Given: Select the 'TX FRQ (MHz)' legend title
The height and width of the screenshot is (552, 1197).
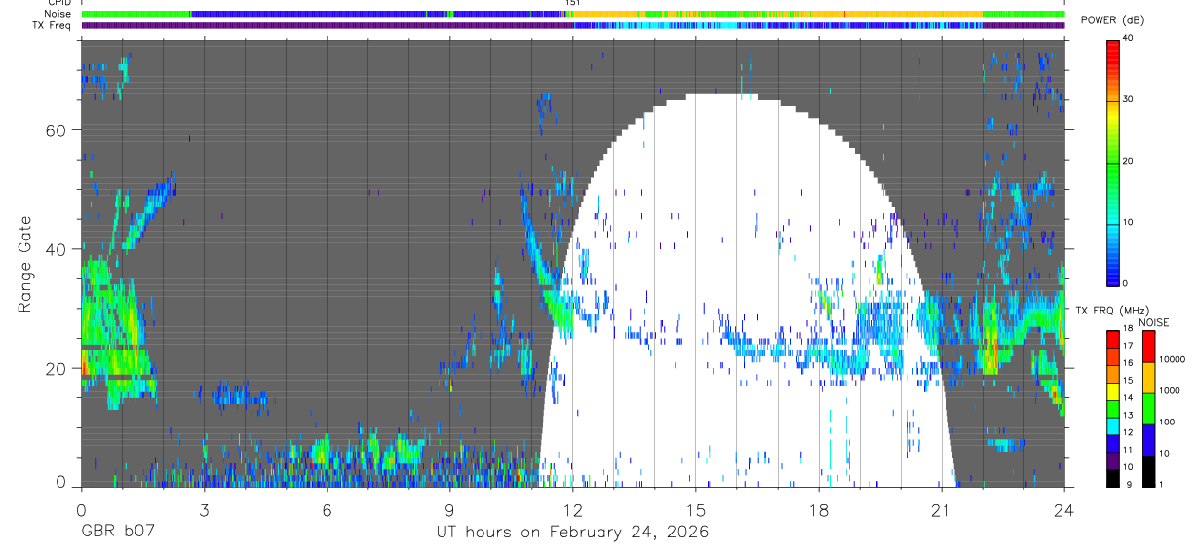Looking at the screenshot, I should tap(1112, 311).
